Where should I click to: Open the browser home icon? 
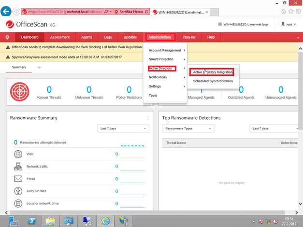click(x=284, y=12)
